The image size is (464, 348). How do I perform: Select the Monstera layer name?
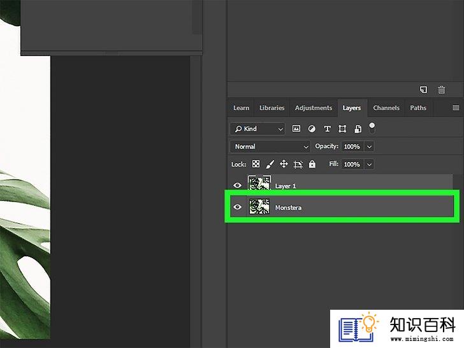[x=289, y=208]
